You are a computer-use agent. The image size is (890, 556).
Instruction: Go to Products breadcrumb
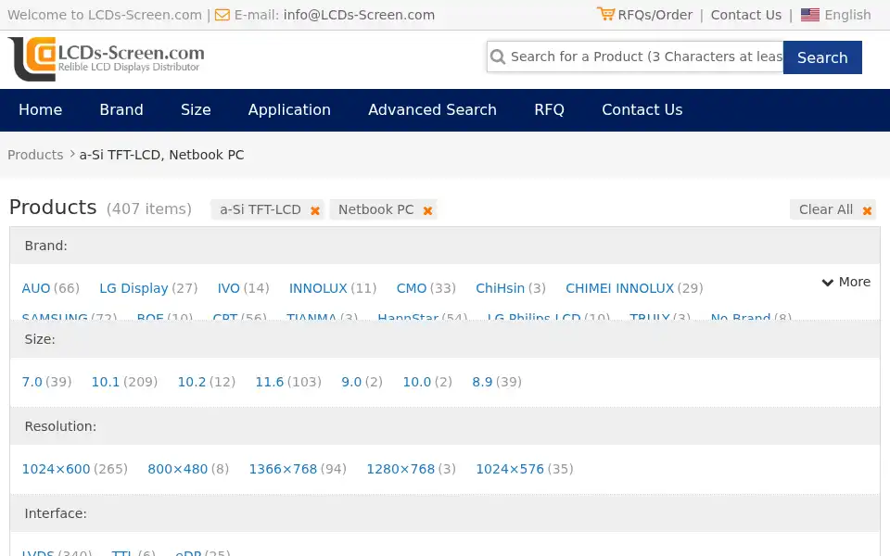pos(35,155)
